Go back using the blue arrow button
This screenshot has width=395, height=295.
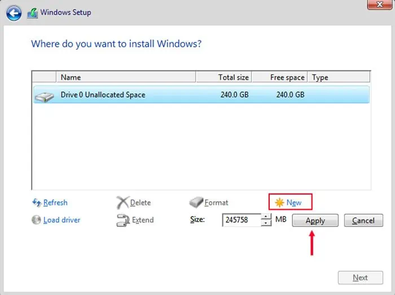[x=14, y=13]
